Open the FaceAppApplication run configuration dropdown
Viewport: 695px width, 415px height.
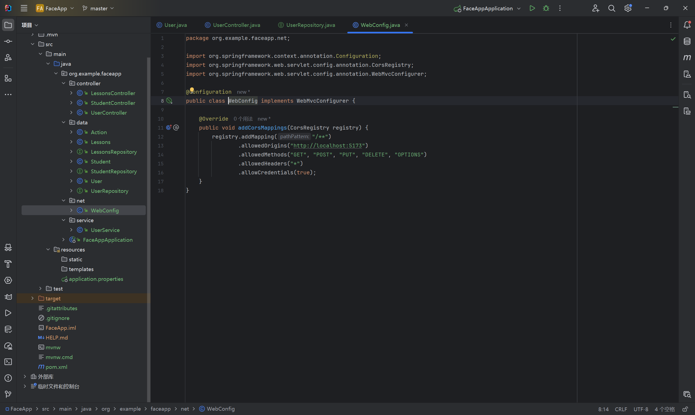click(x=487, y=8)
